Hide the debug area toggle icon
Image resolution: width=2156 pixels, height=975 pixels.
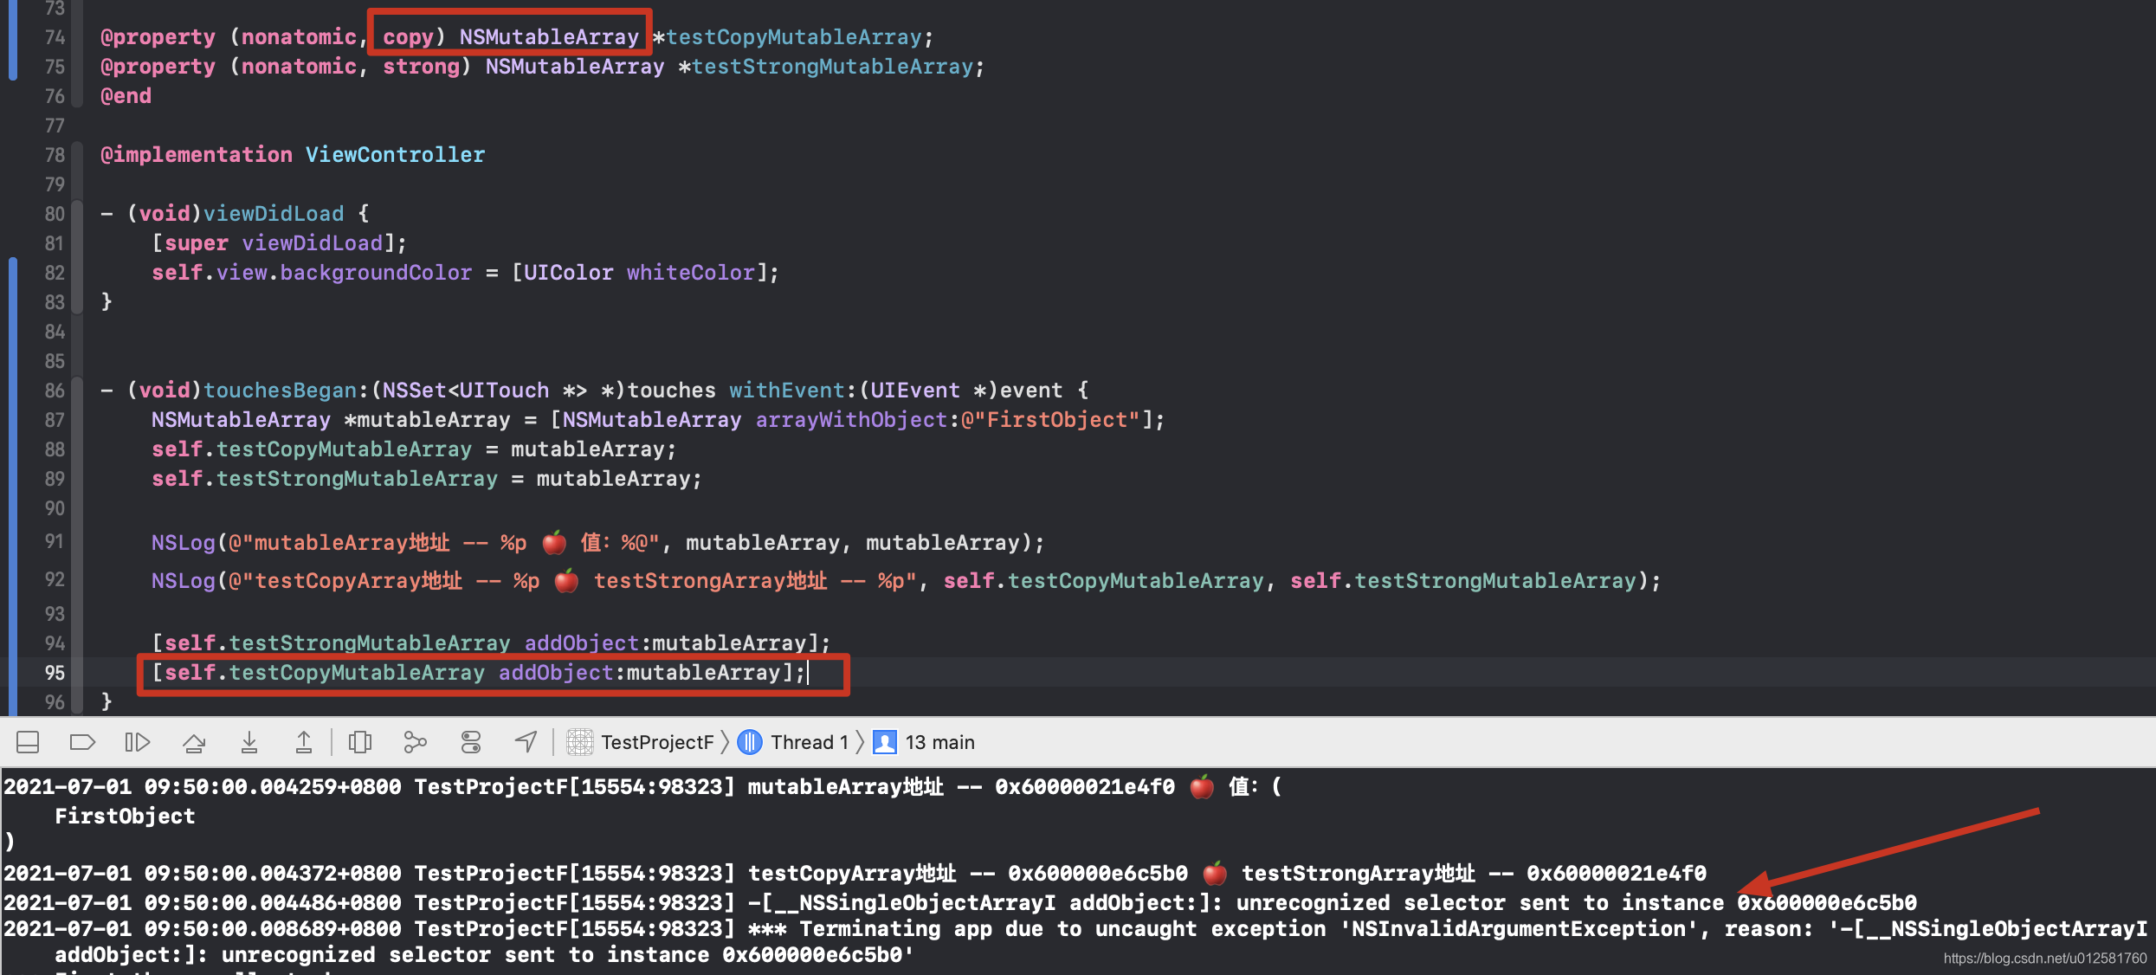point(28,742)
